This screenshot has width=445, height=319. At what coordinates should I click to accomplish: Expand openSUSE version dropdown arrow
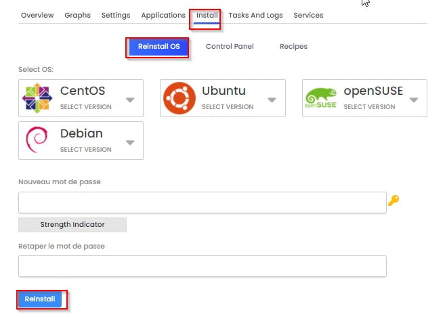[414, 100]
